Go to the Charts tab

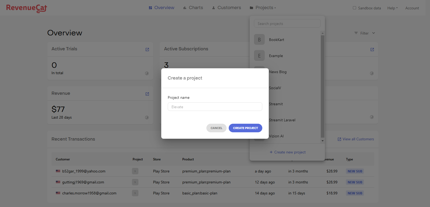(x=193, y=8)
